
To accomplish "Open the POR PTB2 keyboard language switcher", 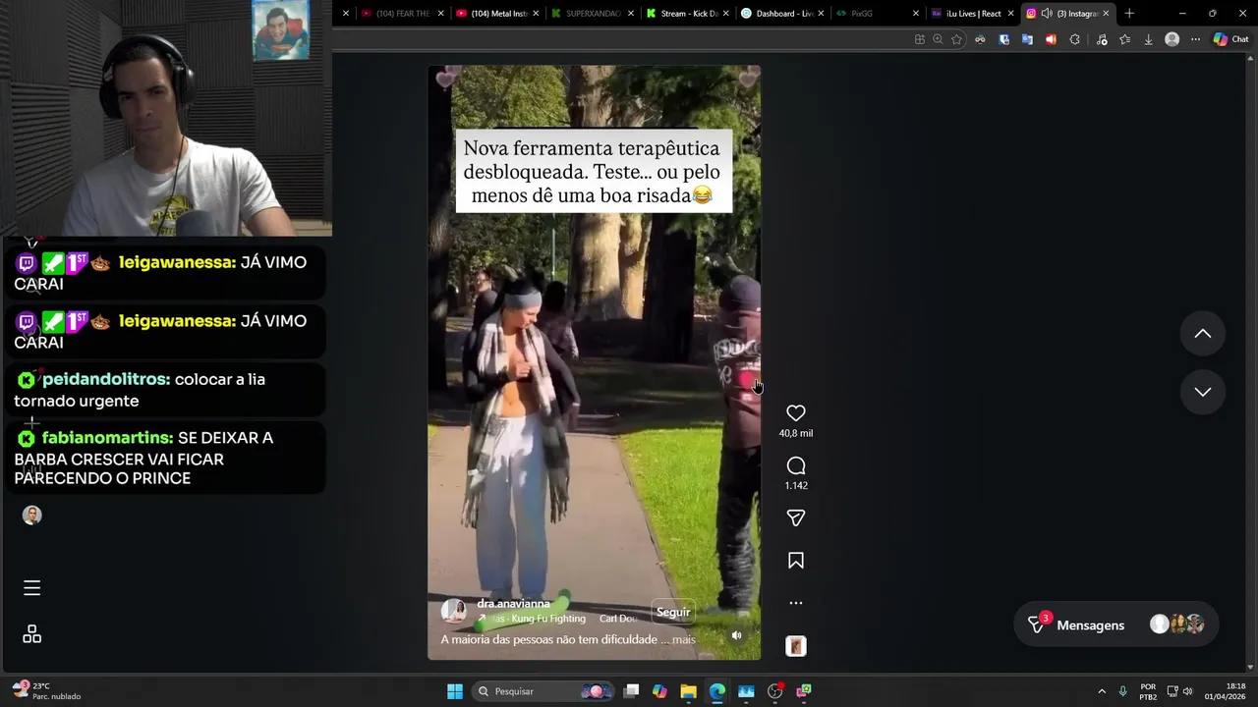I will (1148, 691).
